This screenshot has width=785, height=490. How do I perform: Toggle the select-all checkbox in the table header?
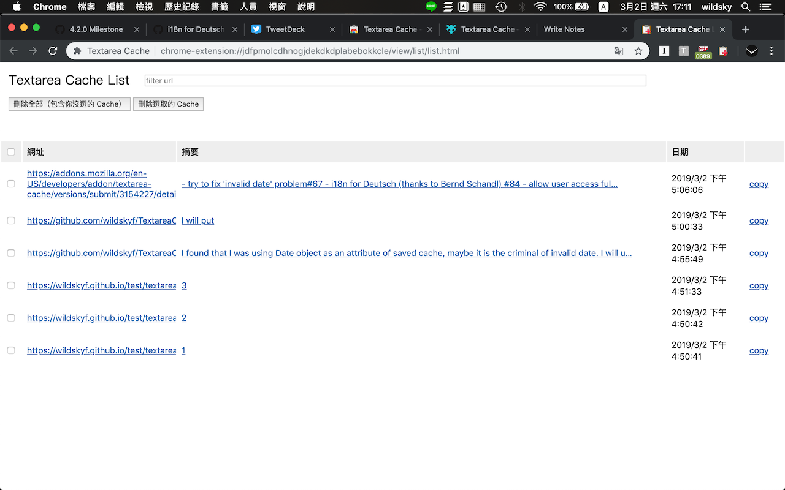11,151
